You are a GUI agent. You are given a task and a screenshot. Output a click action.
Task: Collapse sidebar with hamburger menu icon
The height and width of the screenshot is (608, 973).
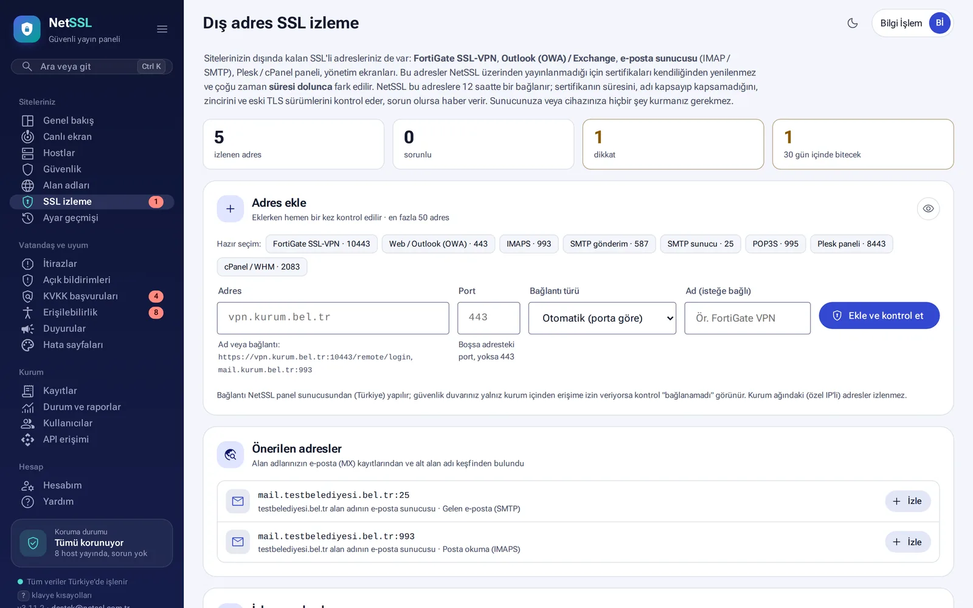162,29
